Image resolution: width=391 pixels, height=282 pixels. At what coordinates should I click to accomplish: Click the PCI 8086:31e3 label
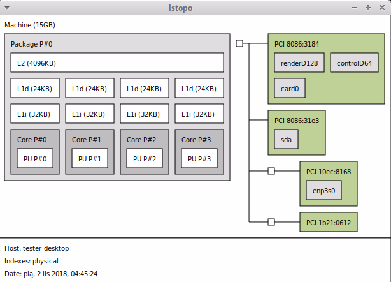(x=297, y=120)
